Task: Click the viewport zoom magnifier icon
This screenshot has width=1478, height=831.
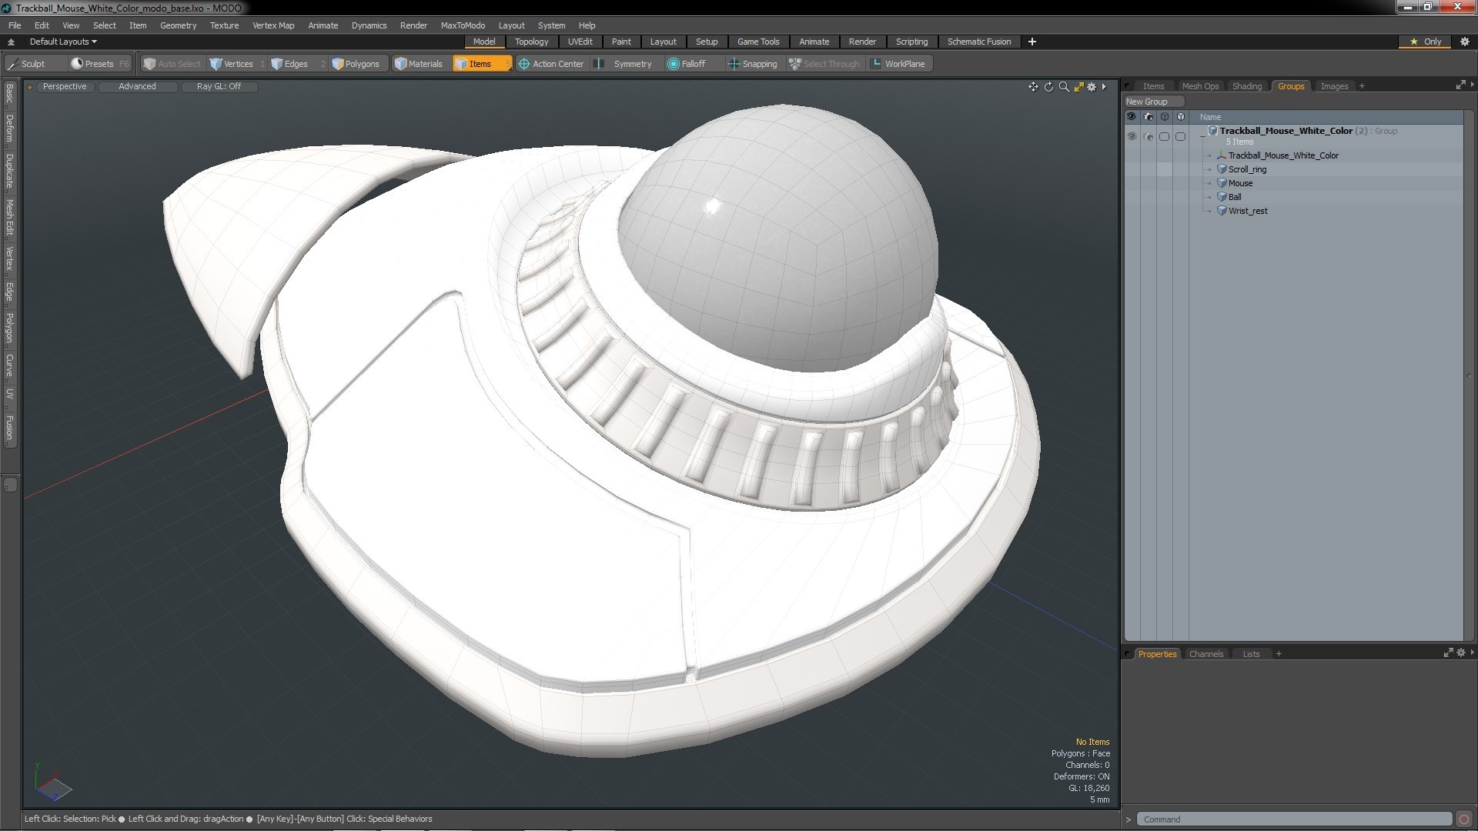Action: coord(1064,87)
